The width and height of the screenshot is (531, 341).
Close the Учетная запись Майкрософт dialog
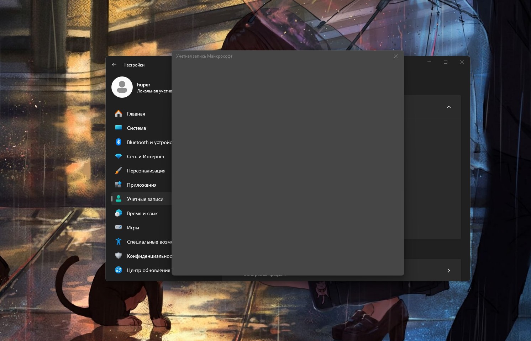click(x=396, y=56)
